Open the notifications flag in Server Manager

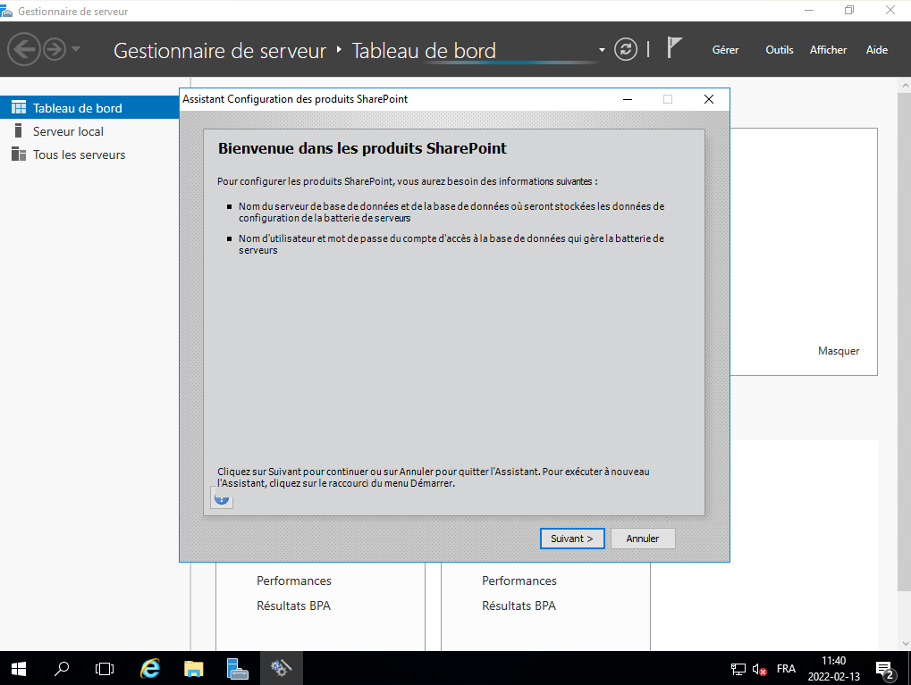(x=674, y=47)
